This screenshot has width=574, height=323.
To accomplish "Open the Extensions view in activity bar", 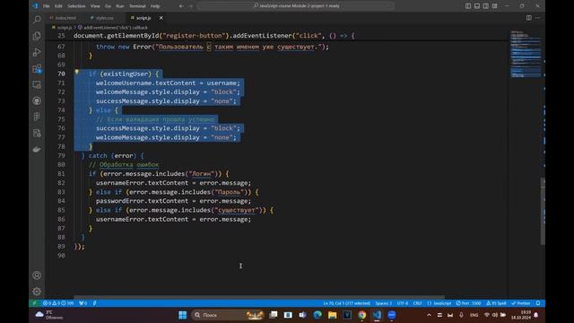I will [37, 69].
